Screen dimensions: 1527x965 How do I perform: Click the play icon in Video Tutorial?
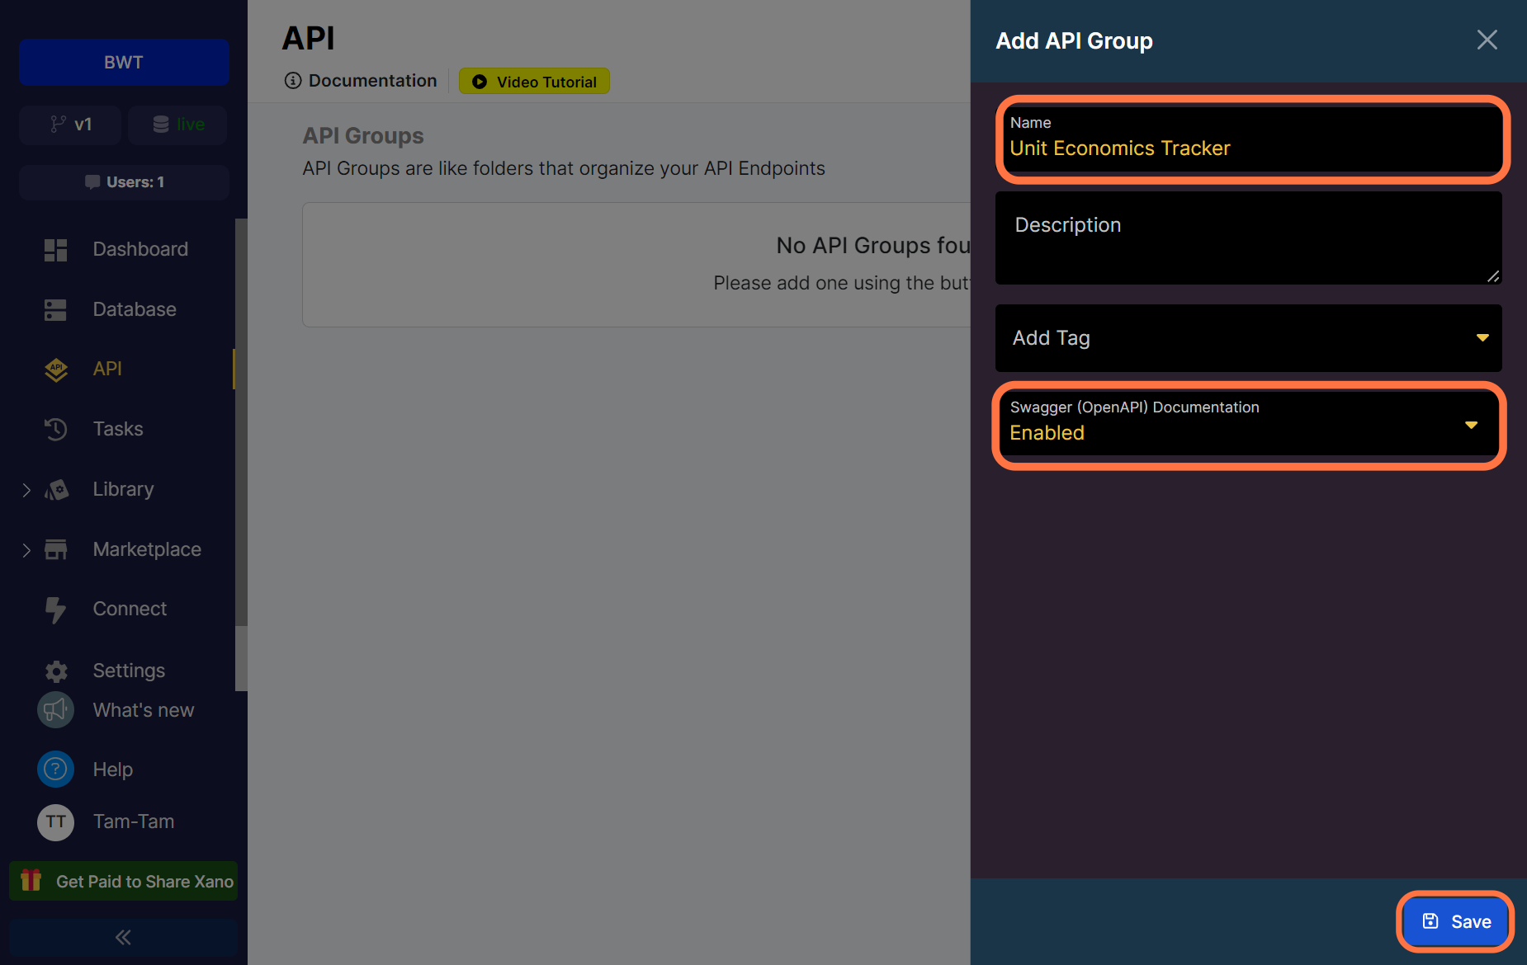(479, 82)
